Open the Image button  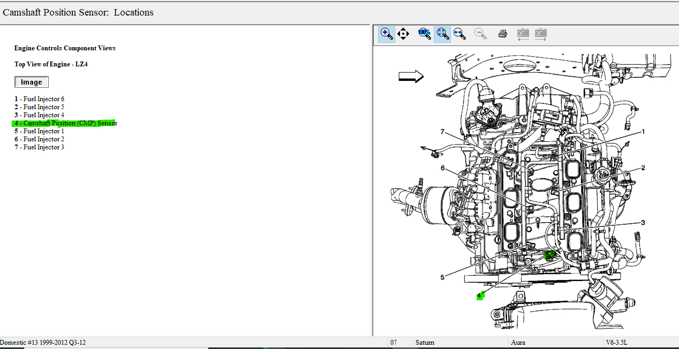(32, 82)
